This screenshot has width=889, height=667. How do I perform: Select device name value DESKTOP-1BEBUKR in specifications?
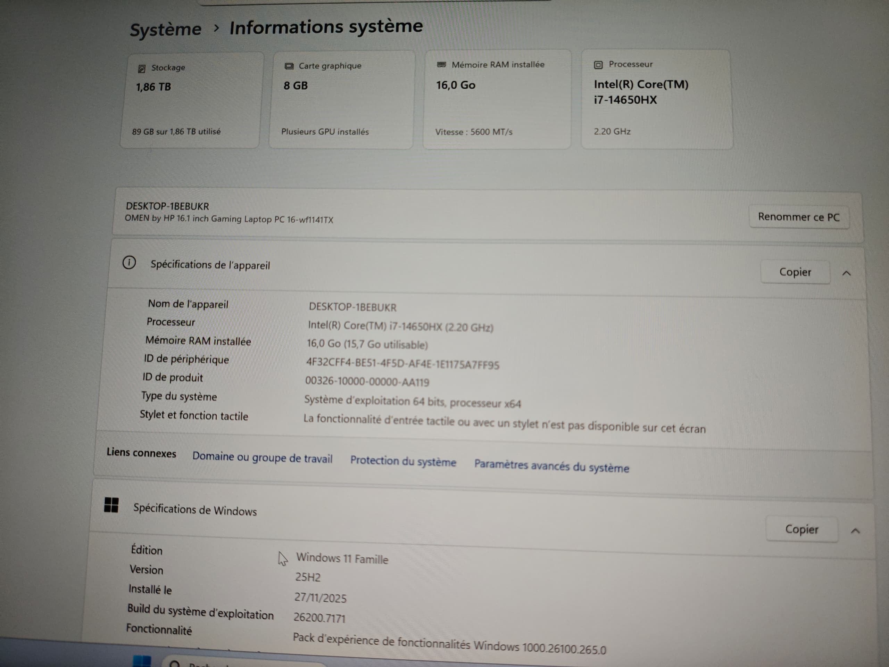(x=352, y=307)
